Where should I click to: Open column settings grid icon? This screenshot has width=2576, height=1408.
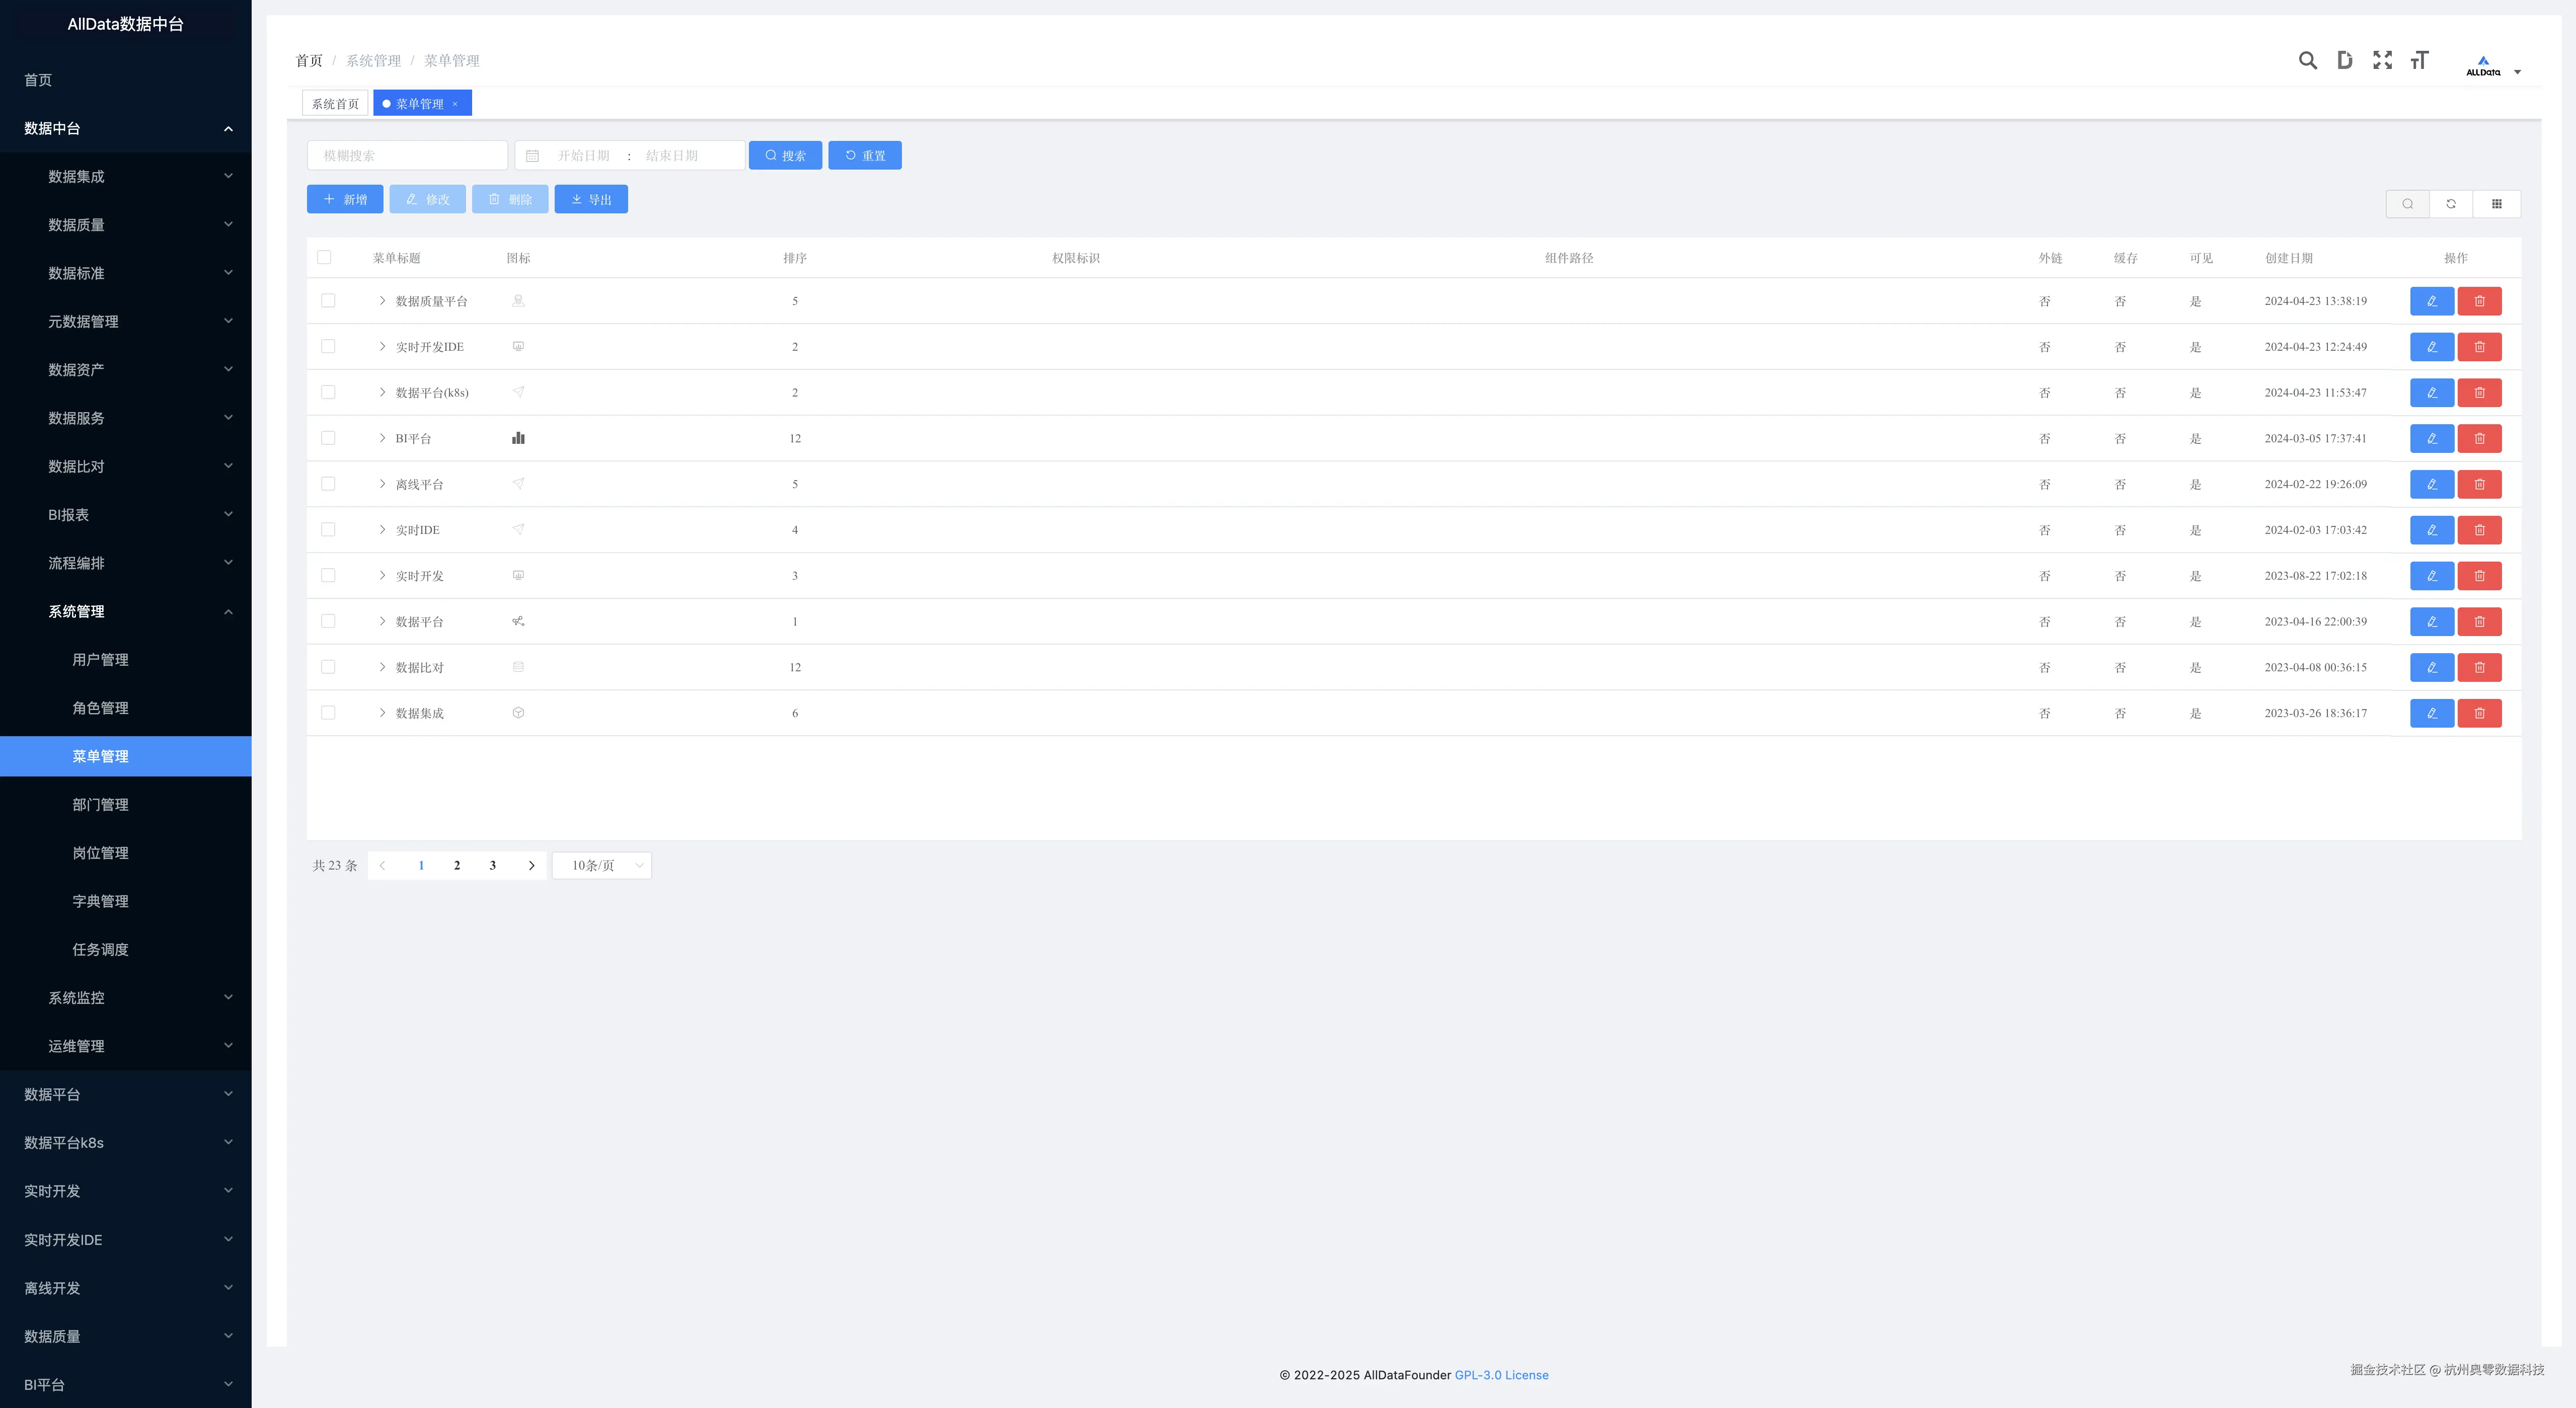point(2496,204)
